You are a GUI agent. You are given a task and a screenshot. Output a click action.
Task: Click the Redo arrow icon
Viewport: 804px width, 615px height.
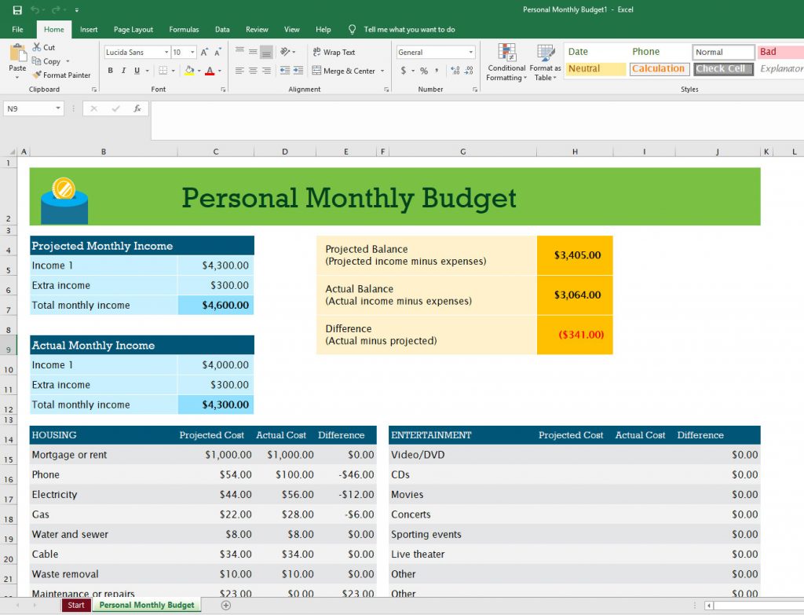pyautogui.click(x=56, y=9)
